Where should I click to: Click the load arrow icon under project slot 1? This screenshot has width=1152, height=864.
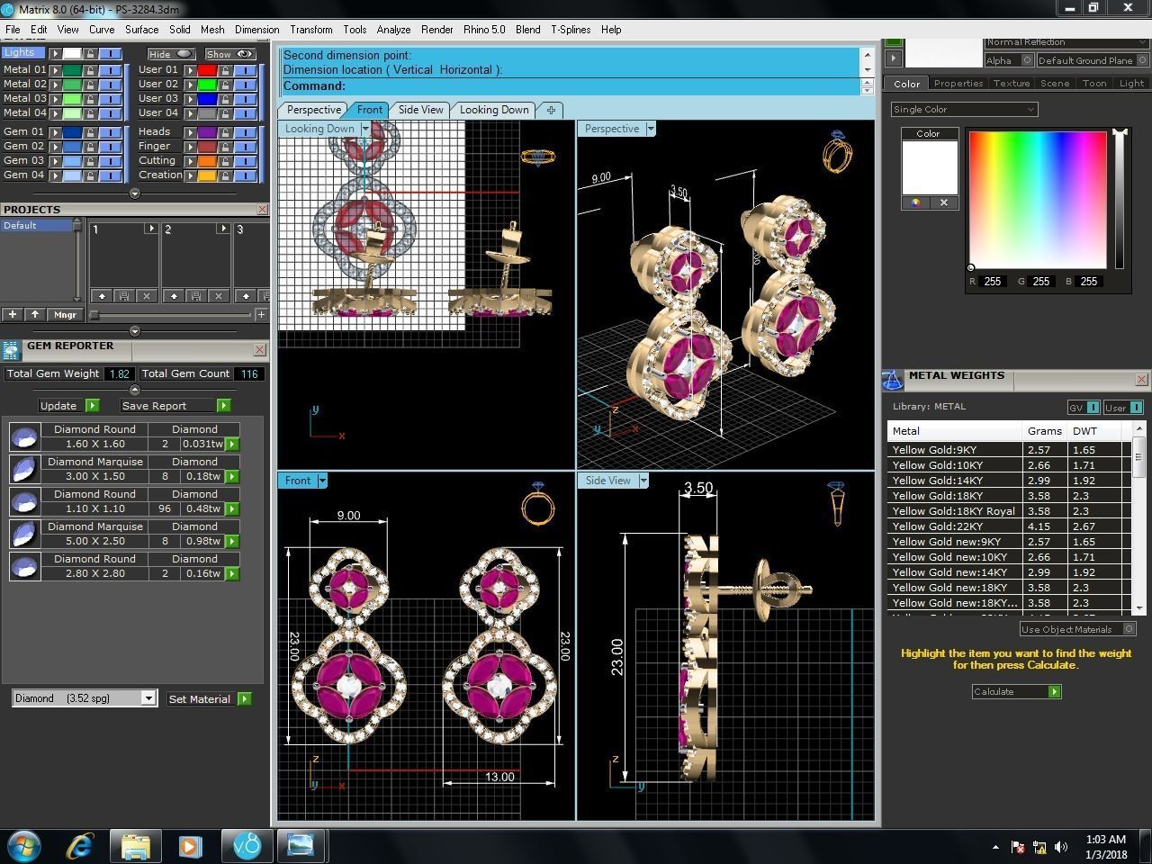click(102, 296)
